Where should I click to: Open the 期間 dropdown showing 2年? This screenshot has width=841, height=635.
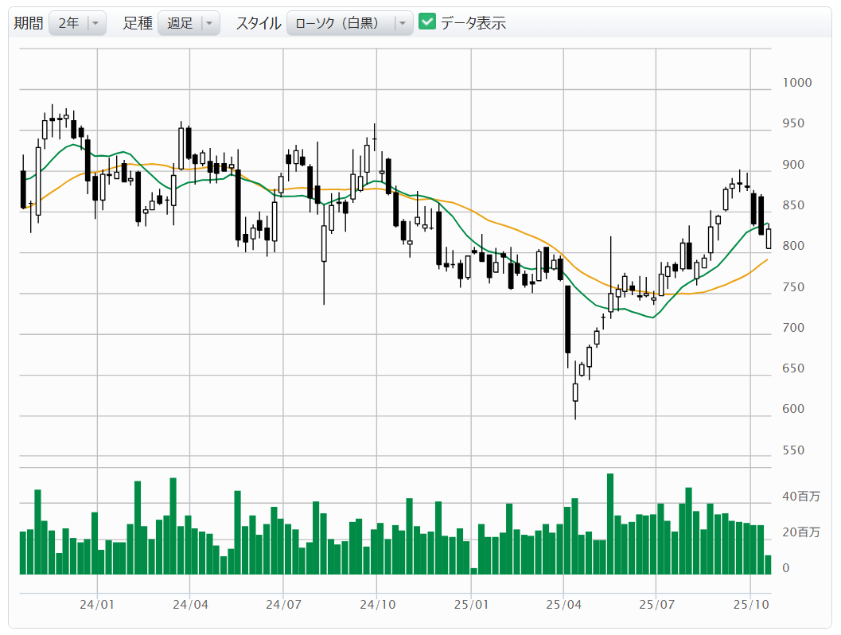coord(77,23)
